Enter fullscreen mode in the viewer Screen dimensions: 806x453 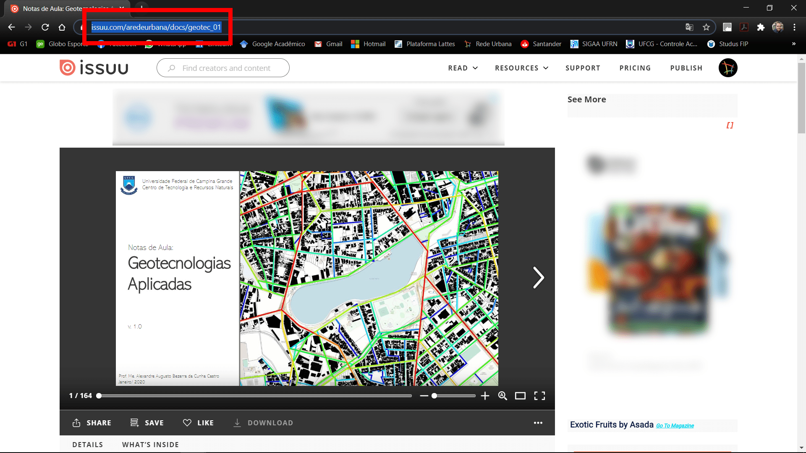pyautogui.click(x=540, y=396)
